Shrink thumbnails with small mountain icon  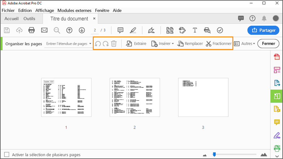(205, 155)
